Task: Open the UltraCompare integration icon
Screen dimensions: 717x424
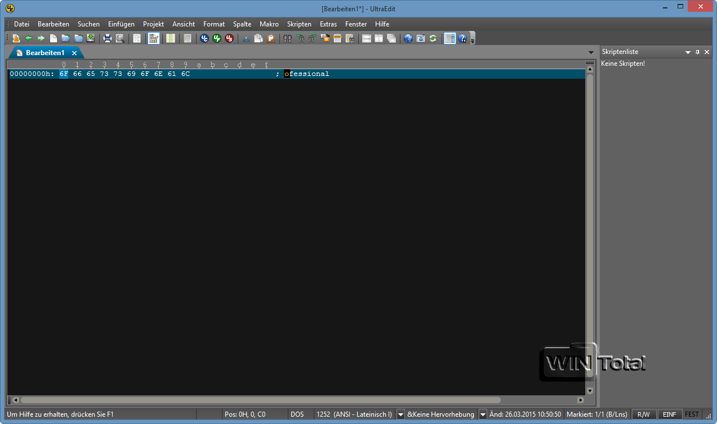Action: pos(204,38)
